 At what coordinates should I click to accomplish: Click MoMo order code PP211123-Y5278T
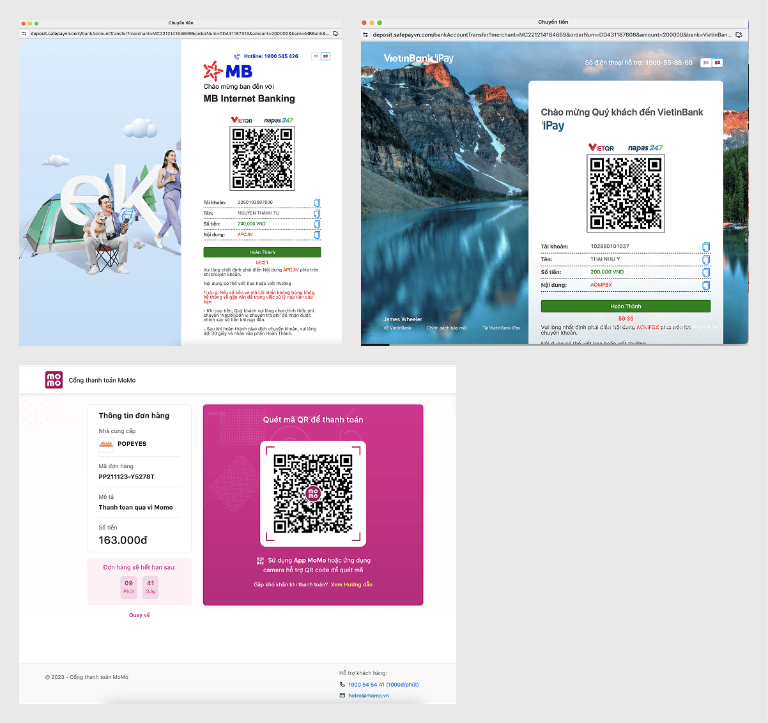[127, 476]
